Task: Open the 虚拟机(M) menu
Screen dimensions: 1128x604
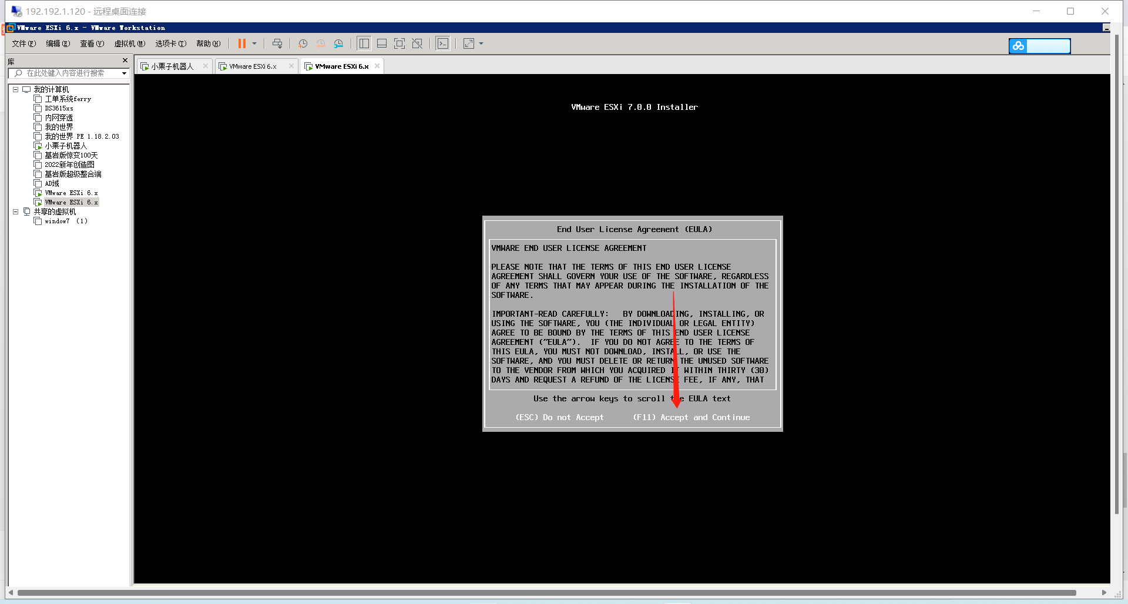Action: coord(130,43)
